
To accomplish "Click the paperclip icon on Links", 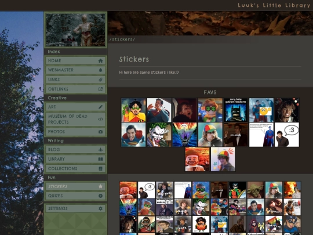I will pos(100,79).
